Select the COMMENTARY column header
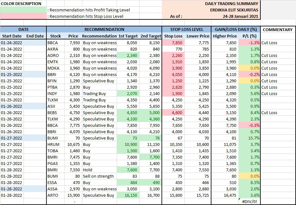This screenshot has width=296, height=205. click(x=278, y=30)
